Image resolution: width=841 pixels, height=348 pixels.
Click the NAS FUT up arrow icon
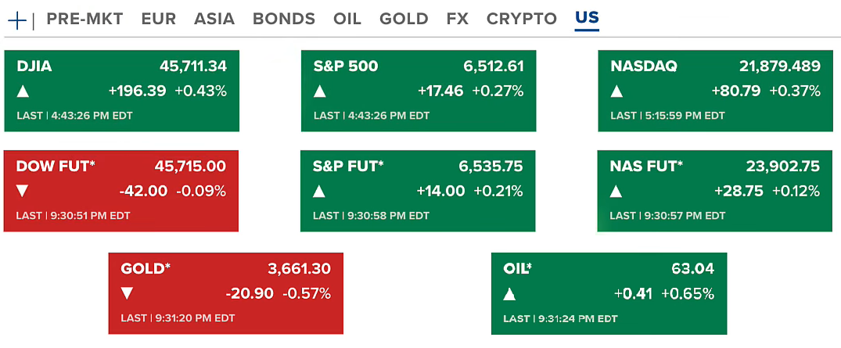click(616, 191)
